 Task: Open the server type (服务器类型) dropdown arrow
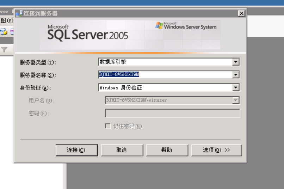coord(236,62)
